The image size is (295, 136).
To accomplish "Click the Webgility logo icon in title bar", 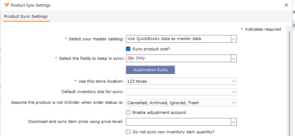I will tap(7, 5).
